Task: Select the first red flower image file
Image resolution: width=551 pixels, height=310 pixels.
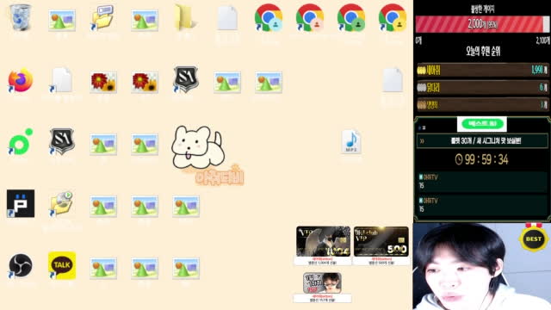Action: (x=103, y=82)
